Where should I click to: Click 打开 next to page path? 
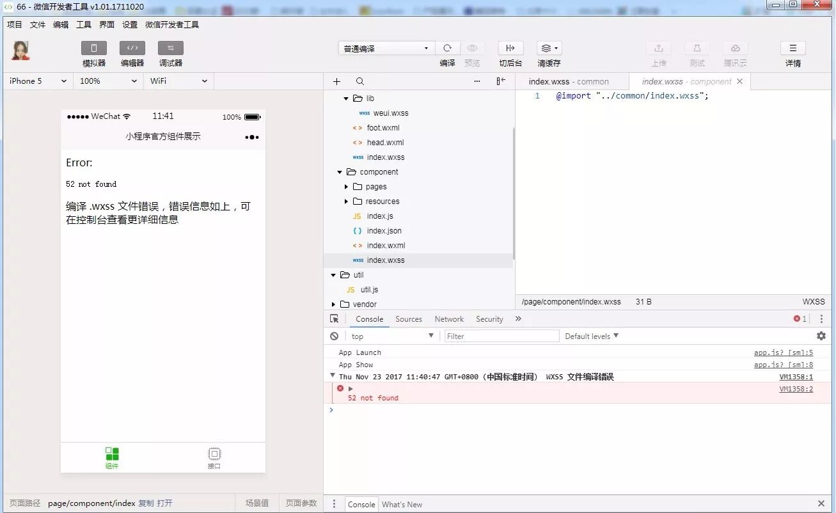coord(164,503)
